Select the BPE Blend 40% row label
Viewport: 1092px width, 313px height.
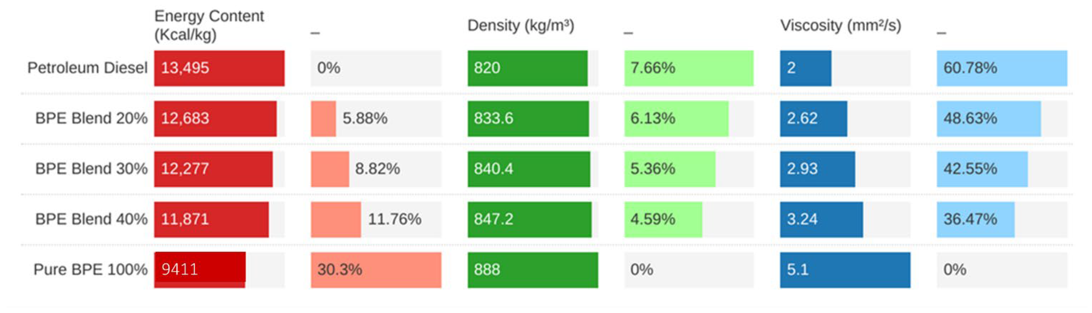tap(91, 219)
